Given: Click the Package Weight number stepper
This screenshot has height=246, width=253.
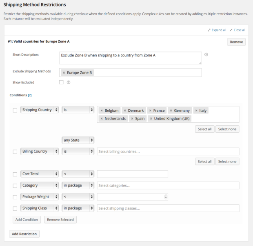Looking at the screenshot, I should click(x=166, y=197).
